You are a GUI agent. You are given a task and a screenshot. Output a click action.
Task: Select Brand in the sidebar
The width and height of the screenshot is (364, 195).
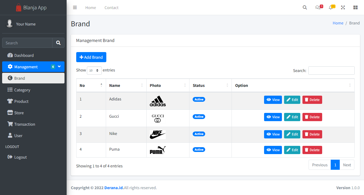(x=33, y=78)
